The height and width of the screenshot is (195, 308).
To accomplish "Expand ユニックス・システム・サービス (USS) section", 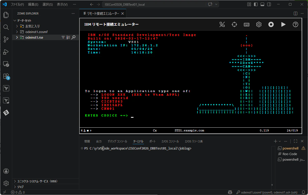I will pyautogui.click(x=45, y=181).
